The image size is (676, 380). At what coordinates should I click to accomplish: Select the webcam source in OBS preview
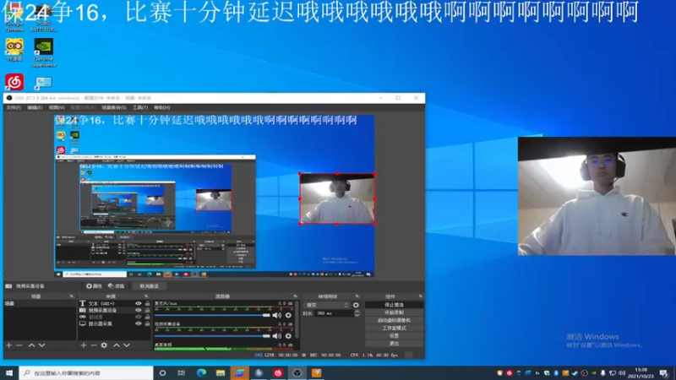pyautogui.click(x=337, y=198)
